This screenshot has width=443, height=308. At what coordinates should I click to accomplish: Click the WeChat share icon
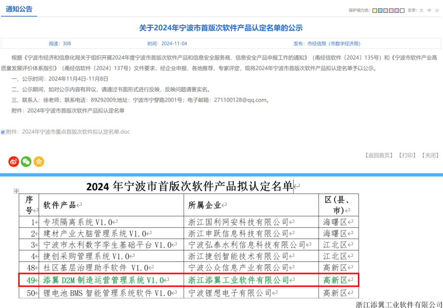tap(26, 161)
